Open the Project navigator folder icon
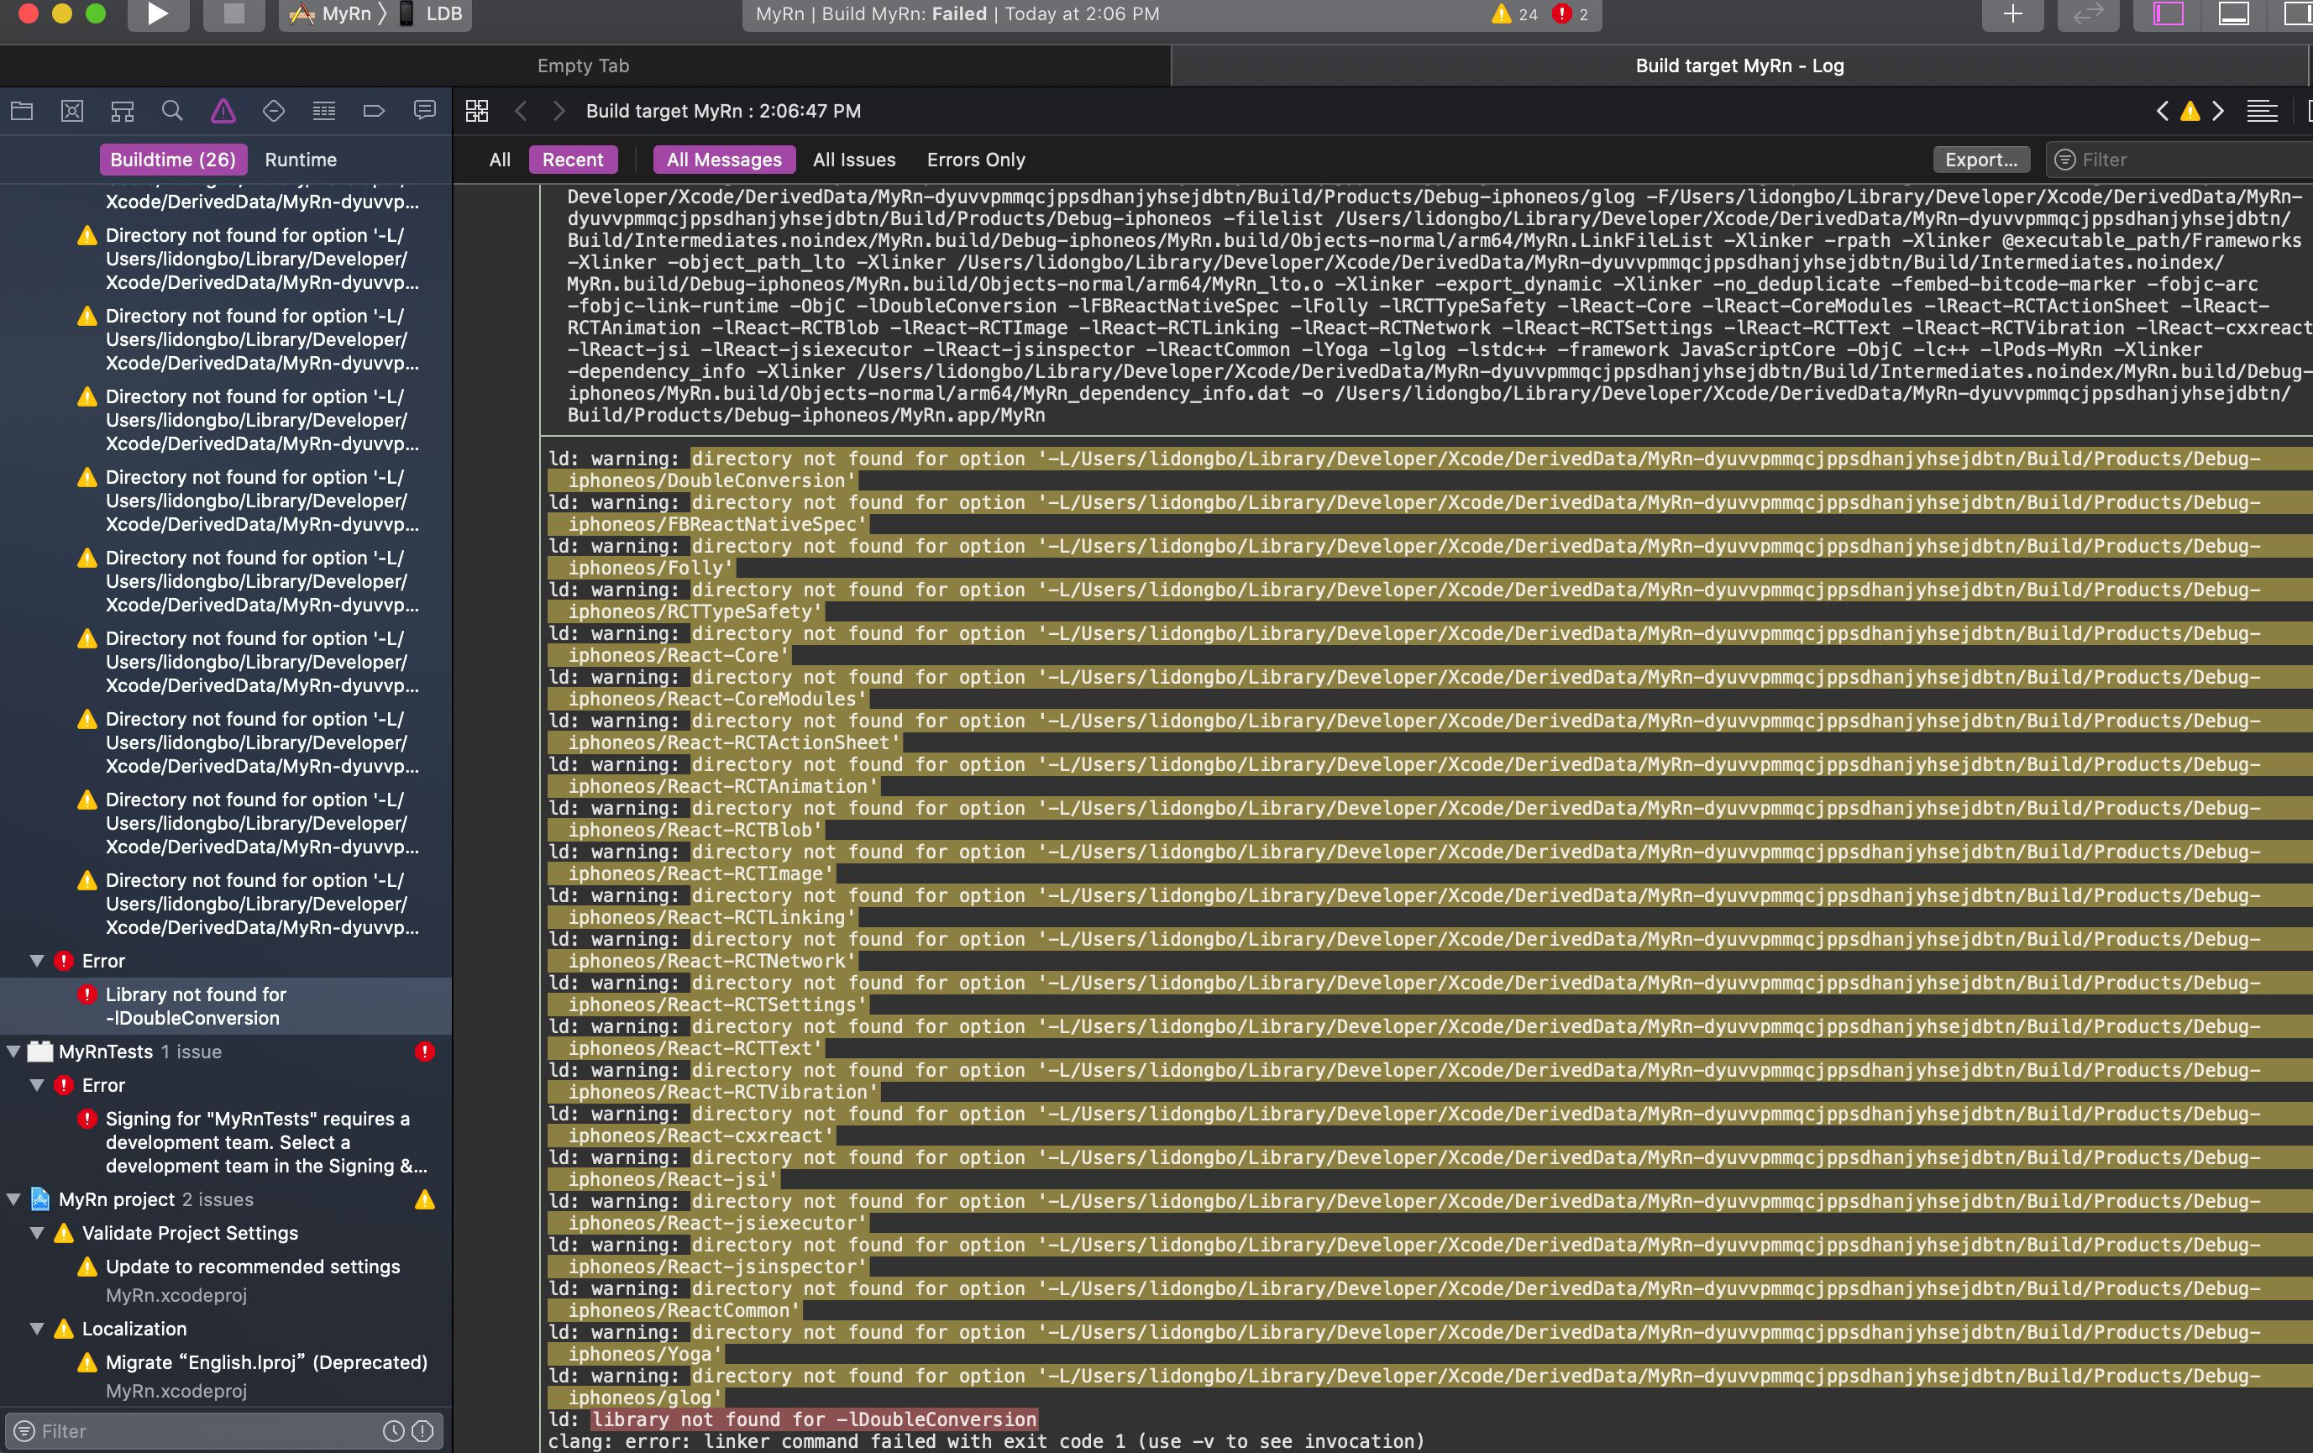The image size is (2313, 1453). pos(22,112)
